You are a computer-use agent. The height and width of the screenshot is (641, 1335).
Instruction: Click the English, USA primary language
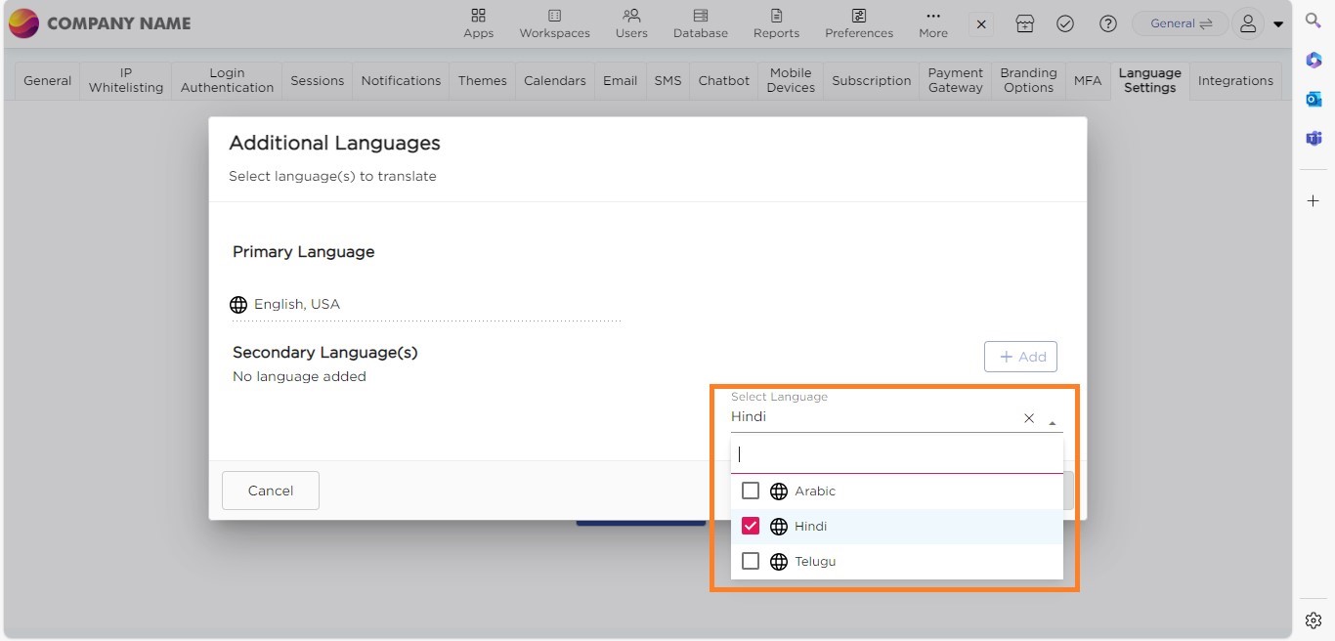click(x=297, y=304)
